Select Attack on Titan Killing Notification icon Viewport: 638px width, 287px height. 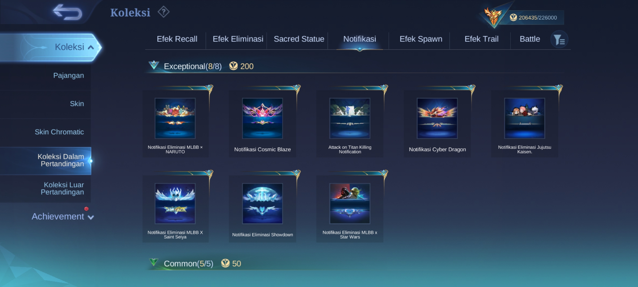click(350, 119)
